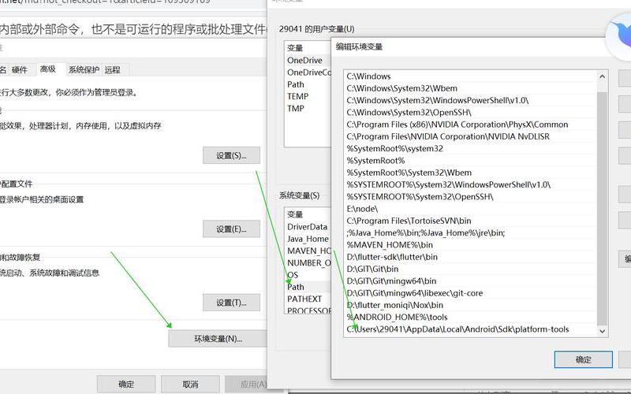Switch to the 高级 tab
Image resolution: width=631 pixels, height=394 pixels.
click(47, 69)
